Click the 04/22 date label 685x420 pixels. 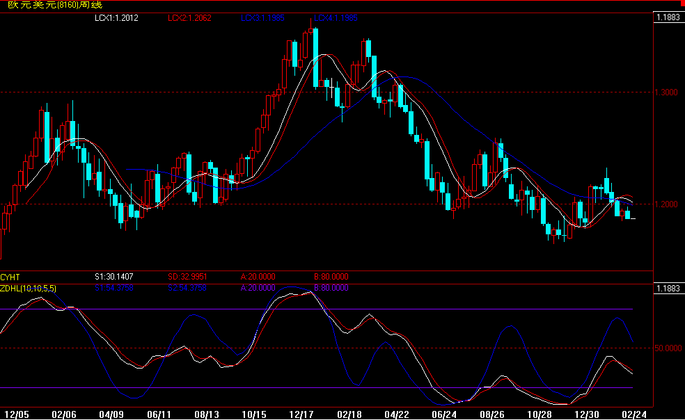pyautogui.click(x=397, y=414)
